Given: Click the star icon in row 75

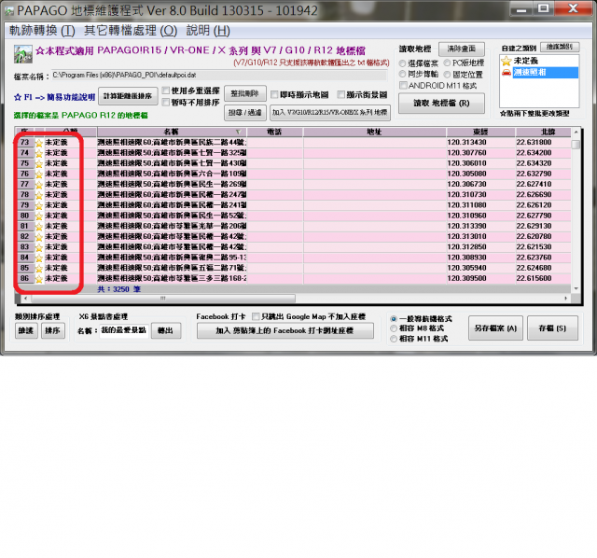Looking at the screenshot, I should (x=39, y=164).
